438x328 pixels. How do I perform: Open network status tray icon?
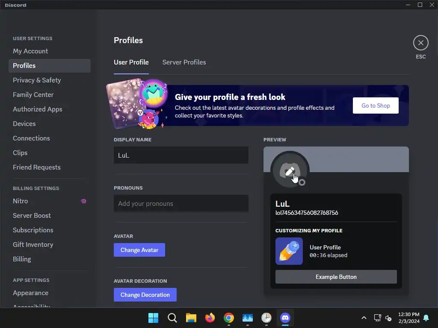click(x=377, y=318)
